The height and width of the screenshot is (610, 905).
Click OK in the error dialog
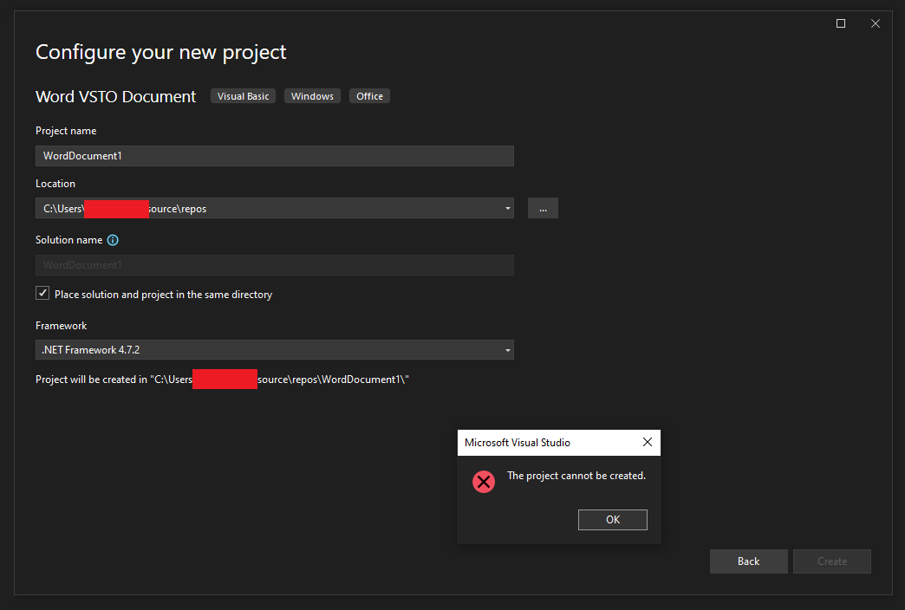point(612,519)
